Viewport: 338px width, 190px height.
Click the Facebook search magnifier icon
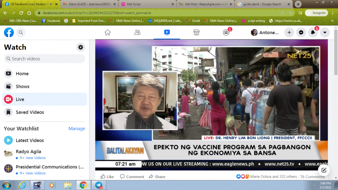click(21, 32)
